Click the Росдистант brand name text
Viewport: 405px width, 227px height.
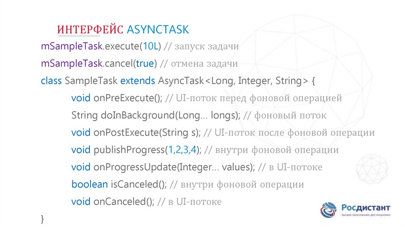(366, 208)
